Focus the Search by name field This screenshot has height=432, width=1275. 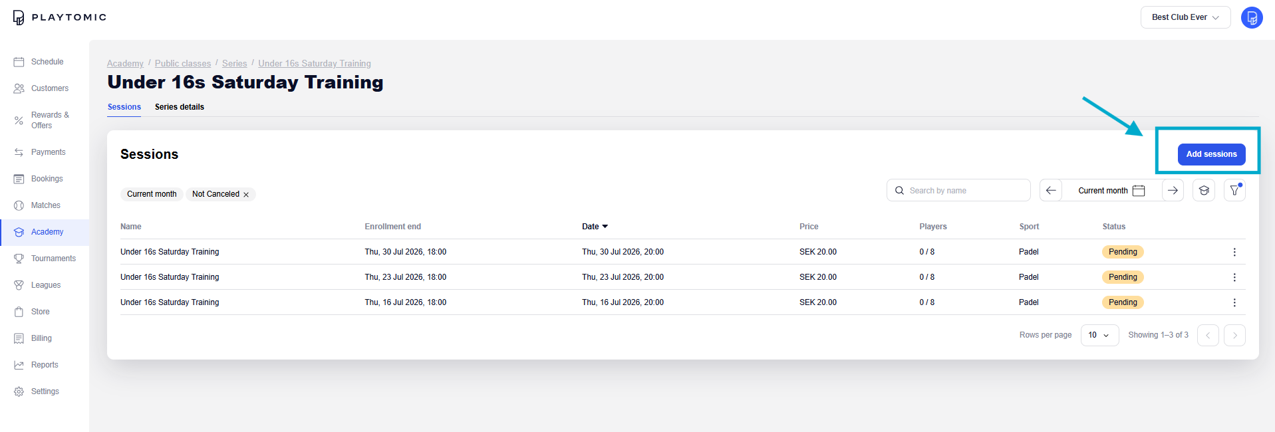tap(958, 190)
